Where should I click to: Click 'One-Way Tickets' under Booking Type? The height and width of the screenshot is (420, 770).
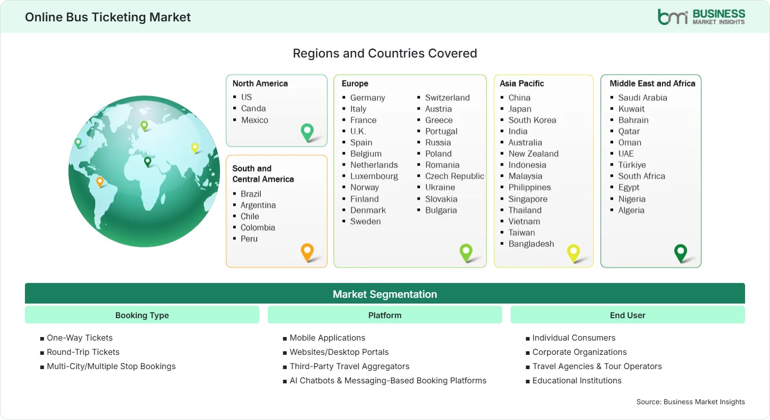(x=79, y=338)
